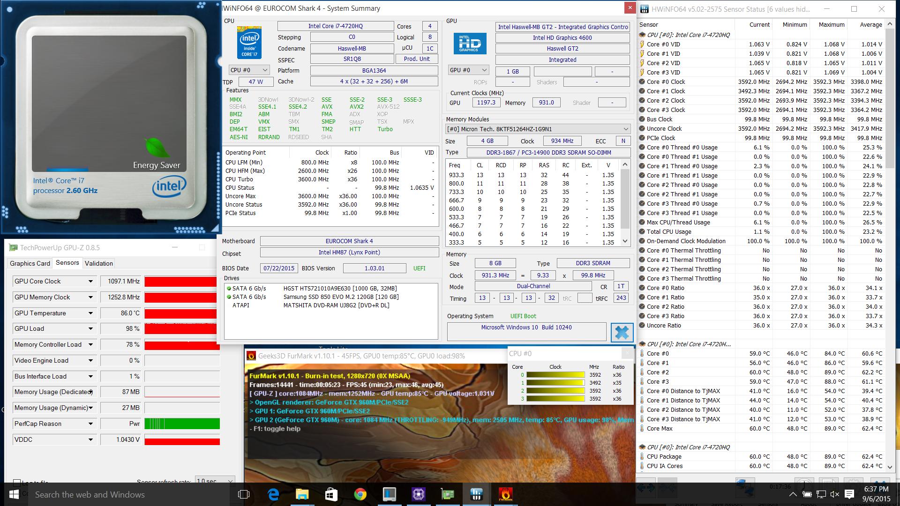Switch to the Graphics Card tab in GPU-Z
Viewport: 900px width, 506px height.
click(30, 263)
